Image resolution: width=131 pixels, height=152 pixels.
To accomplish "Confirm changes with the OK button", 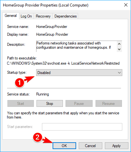I will click(64, 146).
